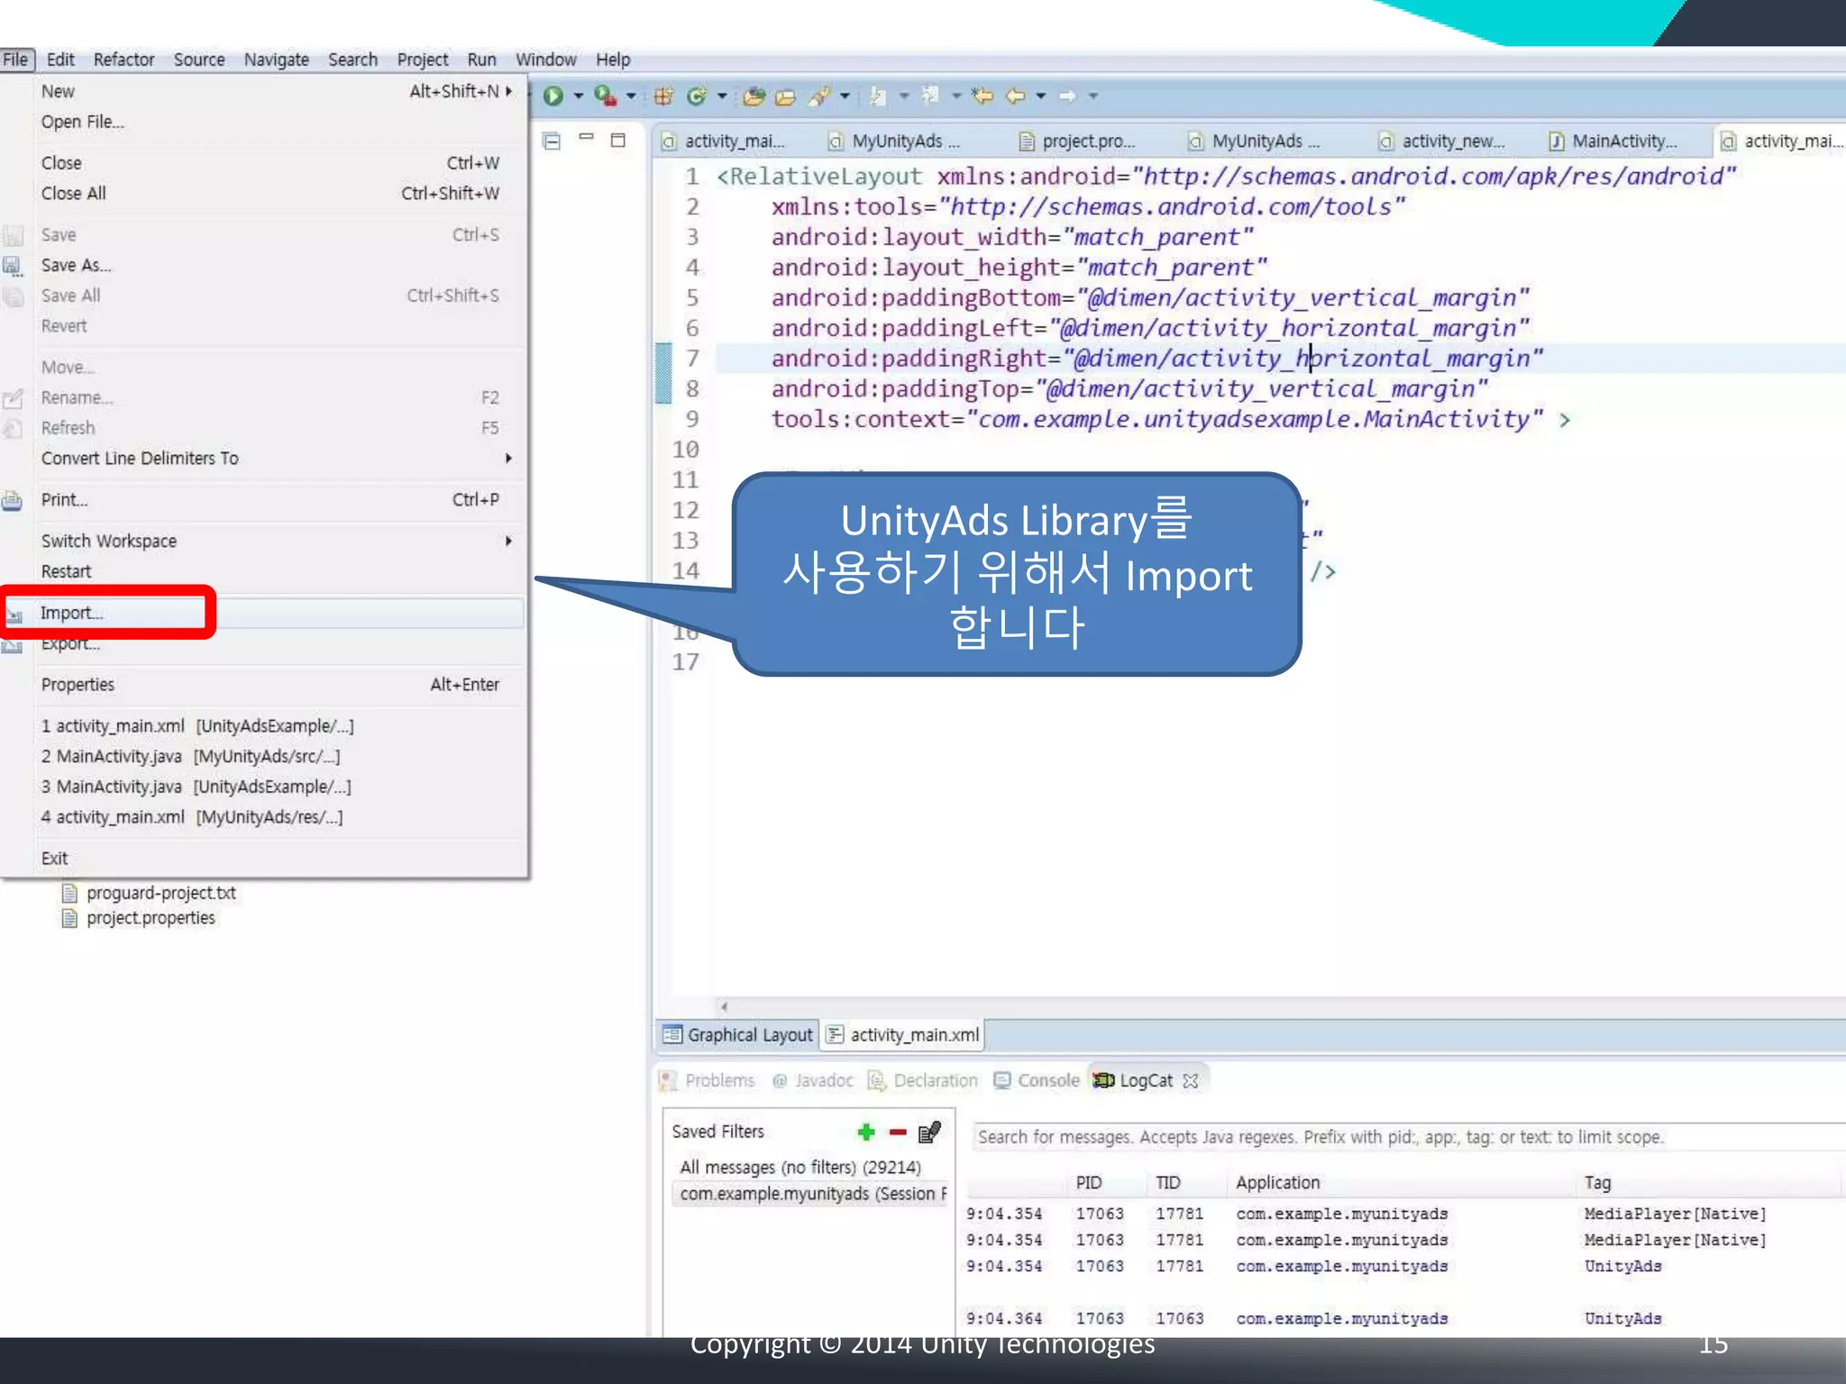Image resolution: width=1846 pixels, height=1384 pixels.
Task: Click the Last Edit Location arrow icon
Action: [982, 96]
